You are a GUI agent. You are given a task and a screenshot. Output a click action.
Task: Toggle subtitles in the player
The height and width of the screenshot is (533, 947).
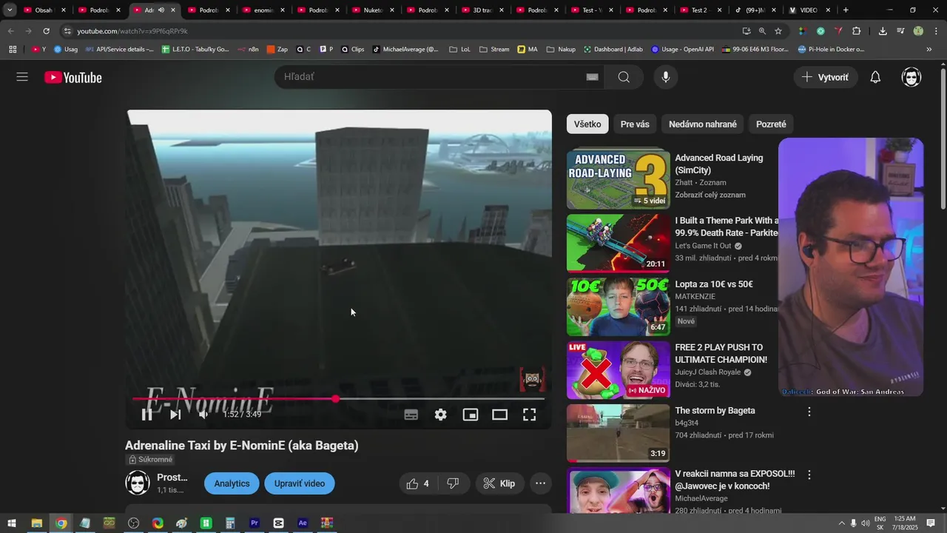tap(411, 415)
